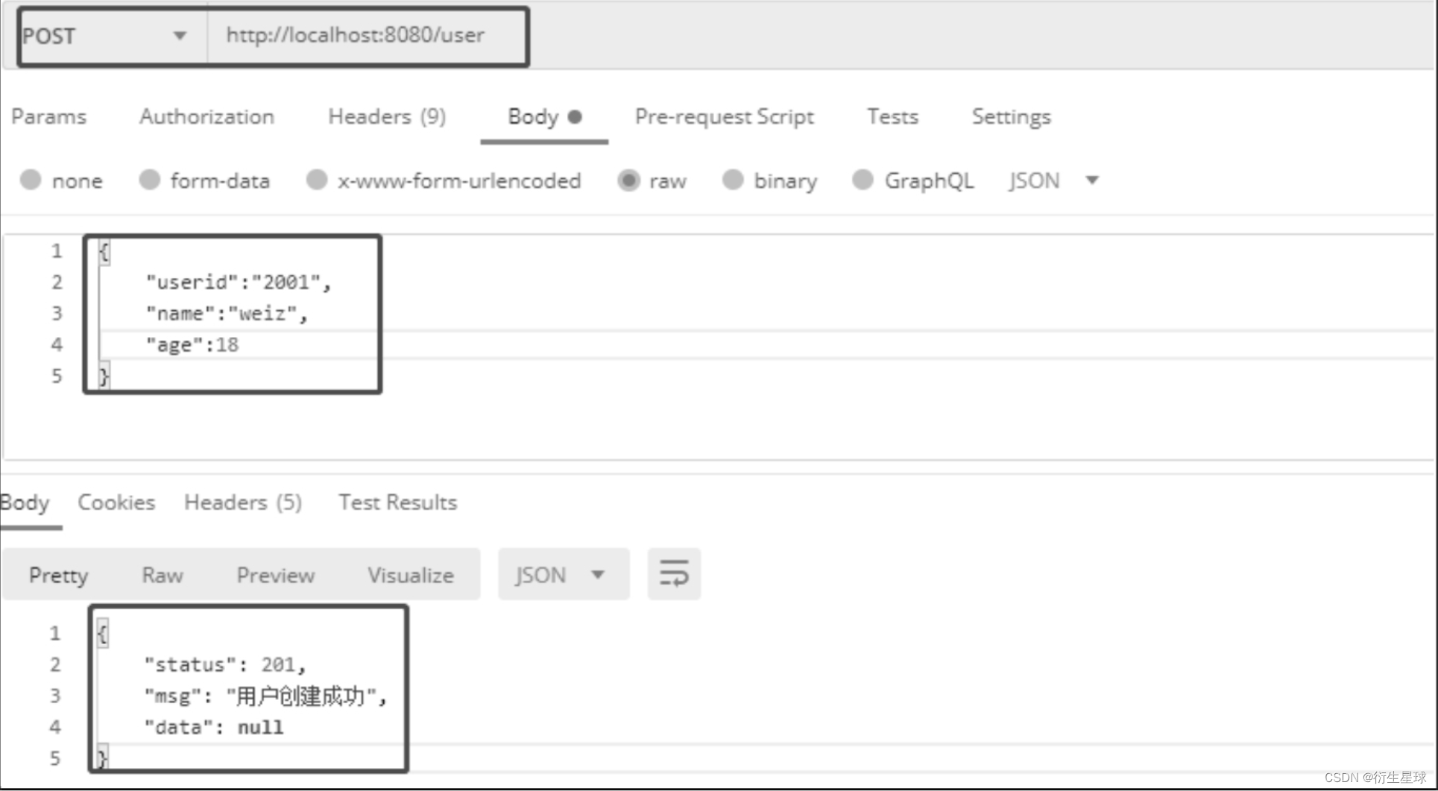Select the binary body radio button
Screen dimensions: 1438x791
pos(733,180)
